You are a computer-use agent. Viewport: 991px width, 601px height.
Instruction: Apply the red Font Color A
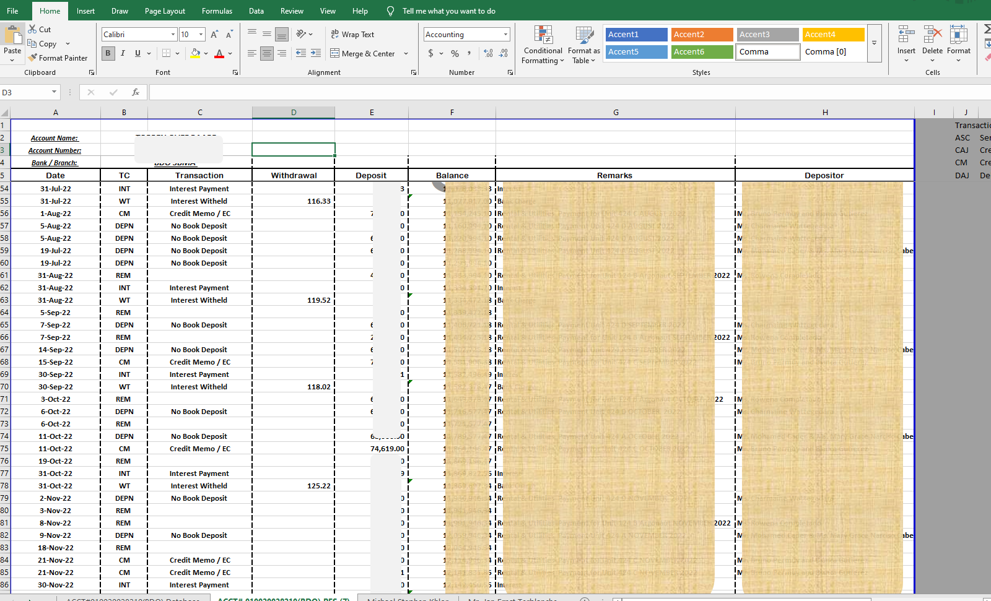pos(219,54)
